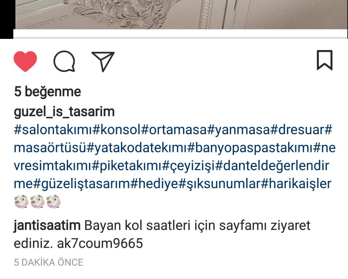Open the #banyopaspastakımı hashtag
This screenshot has height=279, width=348.
pyautogui.click(x=250, y=148)
